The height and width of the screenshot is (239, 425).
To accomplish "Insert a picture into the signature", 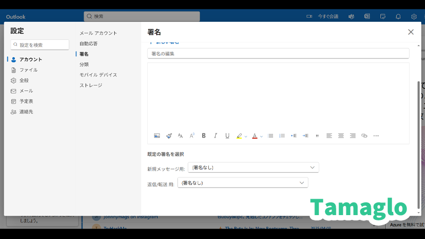I will (x=157, y=136).
